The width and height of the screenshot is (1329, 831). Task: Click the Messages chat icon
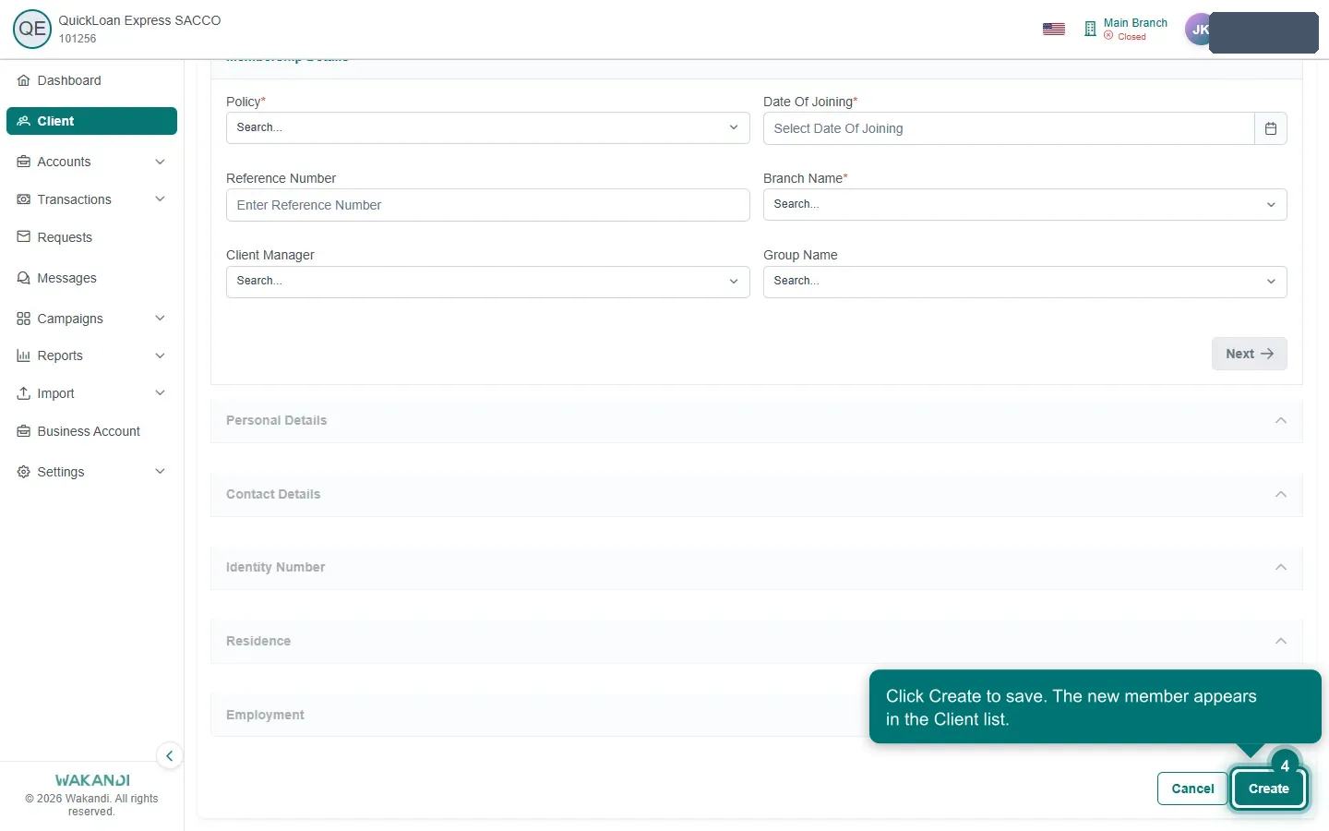(x=24, y=278)
